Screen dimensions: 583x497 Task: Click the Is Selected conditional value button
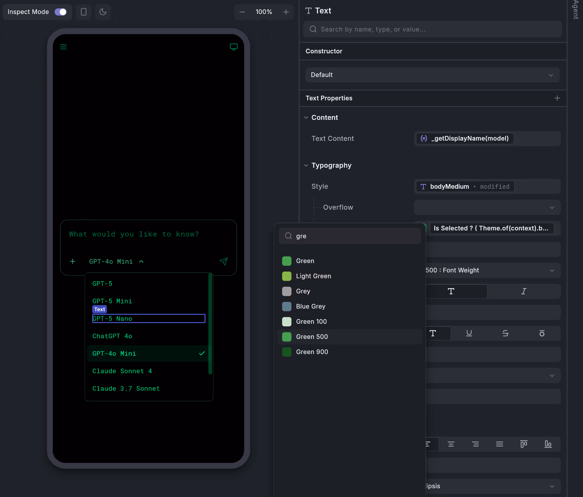point(491,228)
